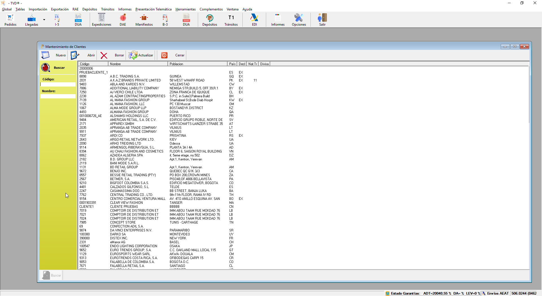The image size is (542, 296).
Task: Click the Nuevo button
Action: click(54, 55)
